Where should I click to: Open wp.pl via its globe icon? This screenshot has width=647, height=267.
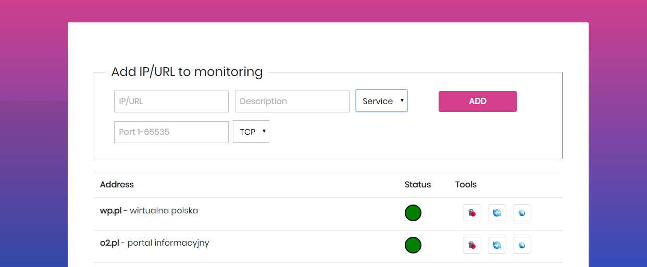point(522,213)
